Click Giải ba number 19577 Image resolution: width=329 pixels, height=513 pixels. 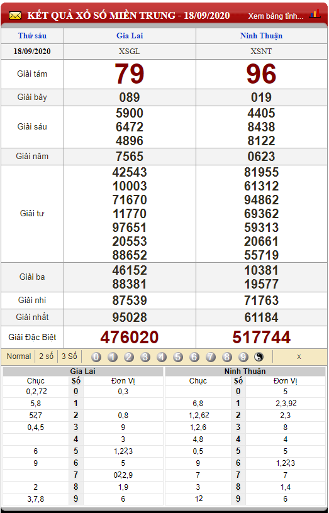click(x=261, y=284)
